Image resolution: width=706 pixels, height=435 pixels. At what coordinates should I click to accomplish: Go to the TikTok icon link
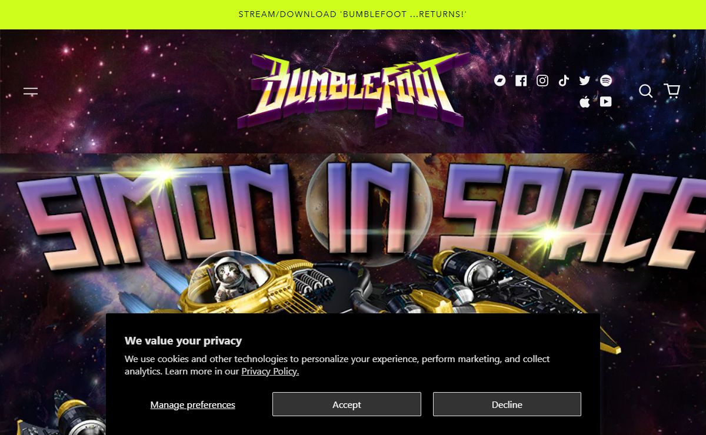click(564, 81)
